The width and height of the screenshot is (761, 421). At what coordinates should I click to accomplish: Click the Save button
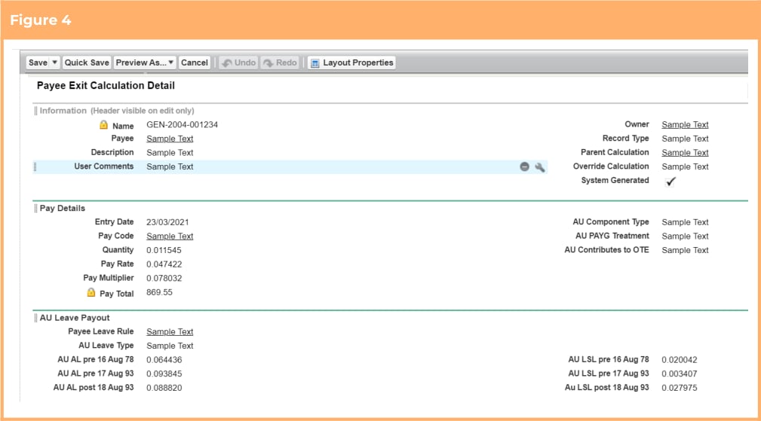pyautogui.click(x=38, y=63)
